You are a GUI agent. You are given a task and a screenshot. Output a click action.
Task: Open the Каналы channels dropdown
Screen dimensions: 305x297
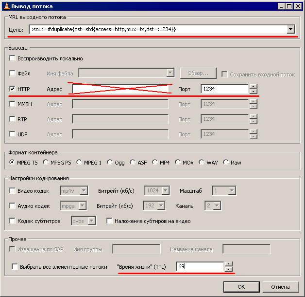tap(217, 206)
